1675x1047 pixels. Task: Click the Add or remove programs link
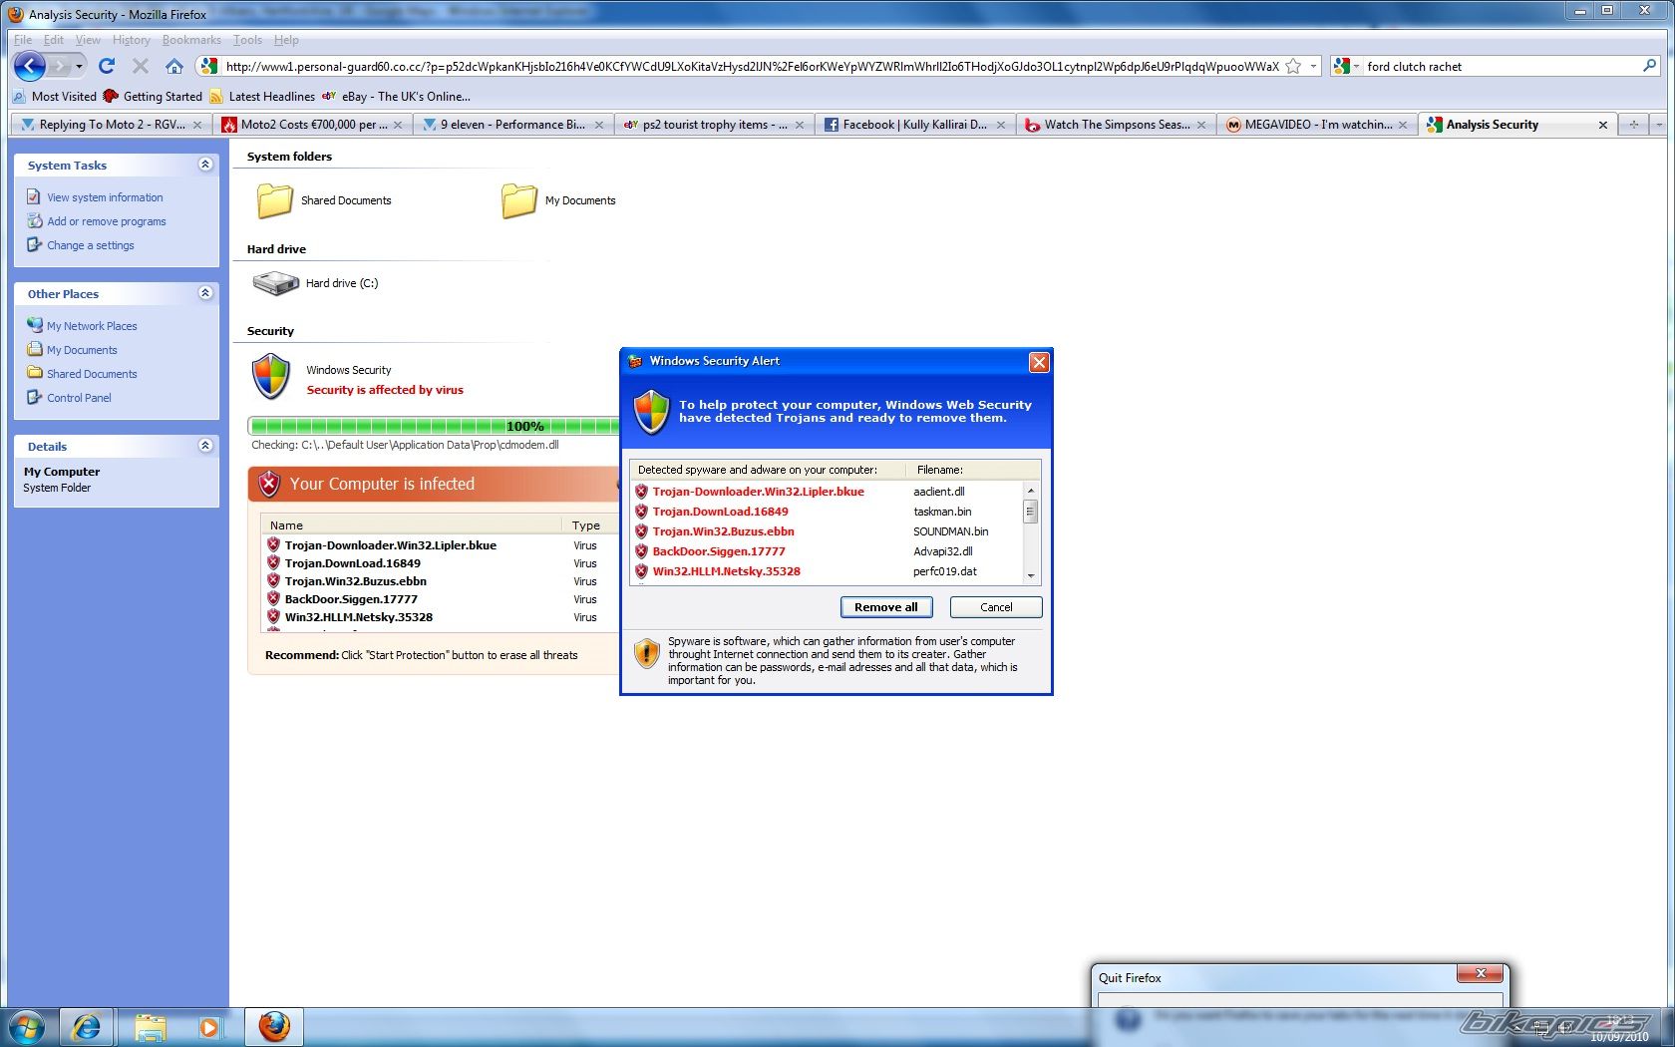[x=107, y=221]
